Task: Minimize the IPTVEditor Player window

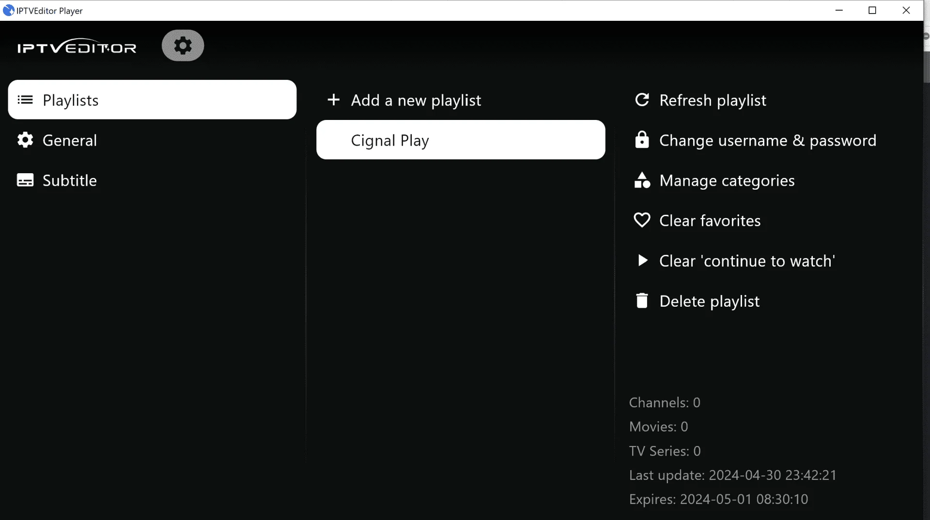Action: (839, 10)
